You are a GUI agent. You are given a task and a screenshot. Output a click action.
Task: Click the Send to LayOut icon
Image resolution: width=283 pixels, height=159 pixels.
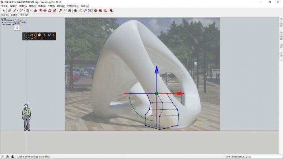(105, 11)
